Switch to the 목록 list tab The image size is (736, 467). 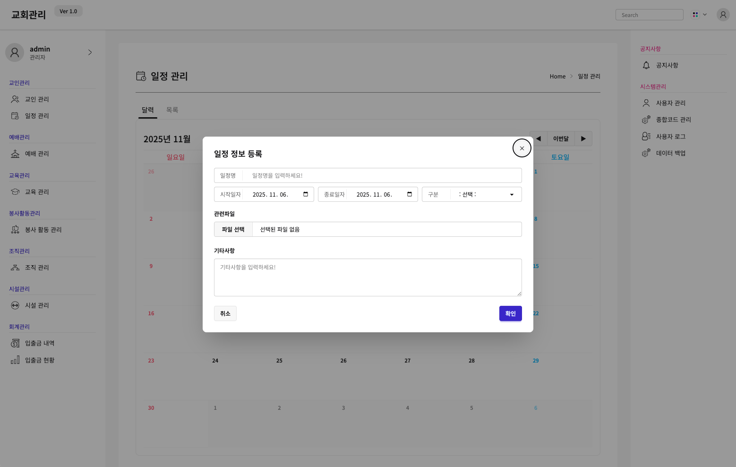tap(172, 110)
